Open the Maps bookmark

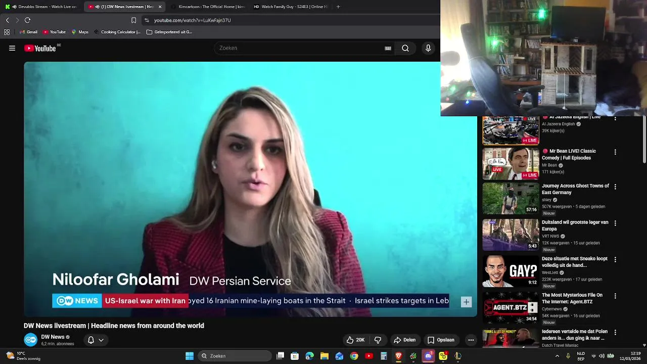(x=80, y=32)
